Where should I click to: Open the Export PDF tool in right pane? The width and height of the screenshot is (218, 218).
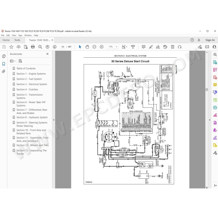pyautogui.click(x=215, y=62)
